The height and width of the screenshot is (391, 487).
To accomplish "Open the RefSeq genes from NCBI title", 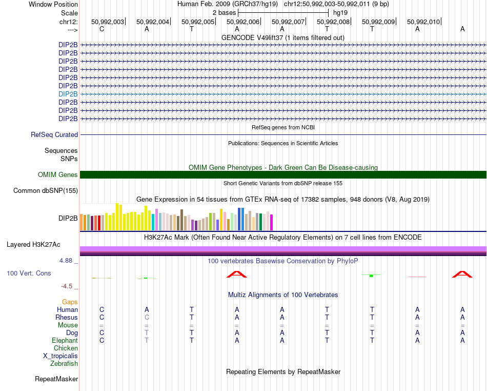I will pyautogui.click(x=283, y=127).
